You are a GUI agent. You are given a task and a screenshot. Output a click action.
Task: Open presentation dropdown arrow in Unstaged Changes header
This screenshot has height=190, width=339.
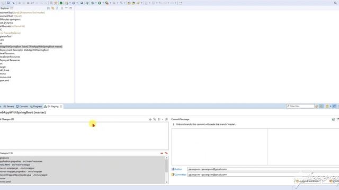[x=163, y=119]
